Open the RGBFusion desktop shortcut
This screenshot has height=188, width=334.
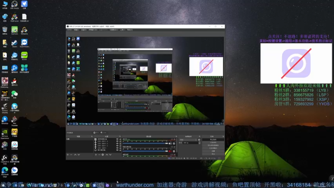tap(15, 18)
